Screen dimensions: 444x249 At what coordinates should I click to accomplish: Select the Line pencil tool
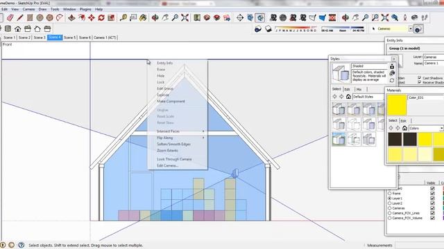(x=20, y=18)
